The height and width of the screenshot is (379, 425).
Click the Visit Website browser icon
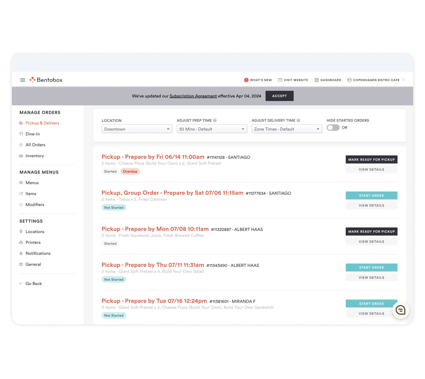pyautogui.click(x=280, y=80)
